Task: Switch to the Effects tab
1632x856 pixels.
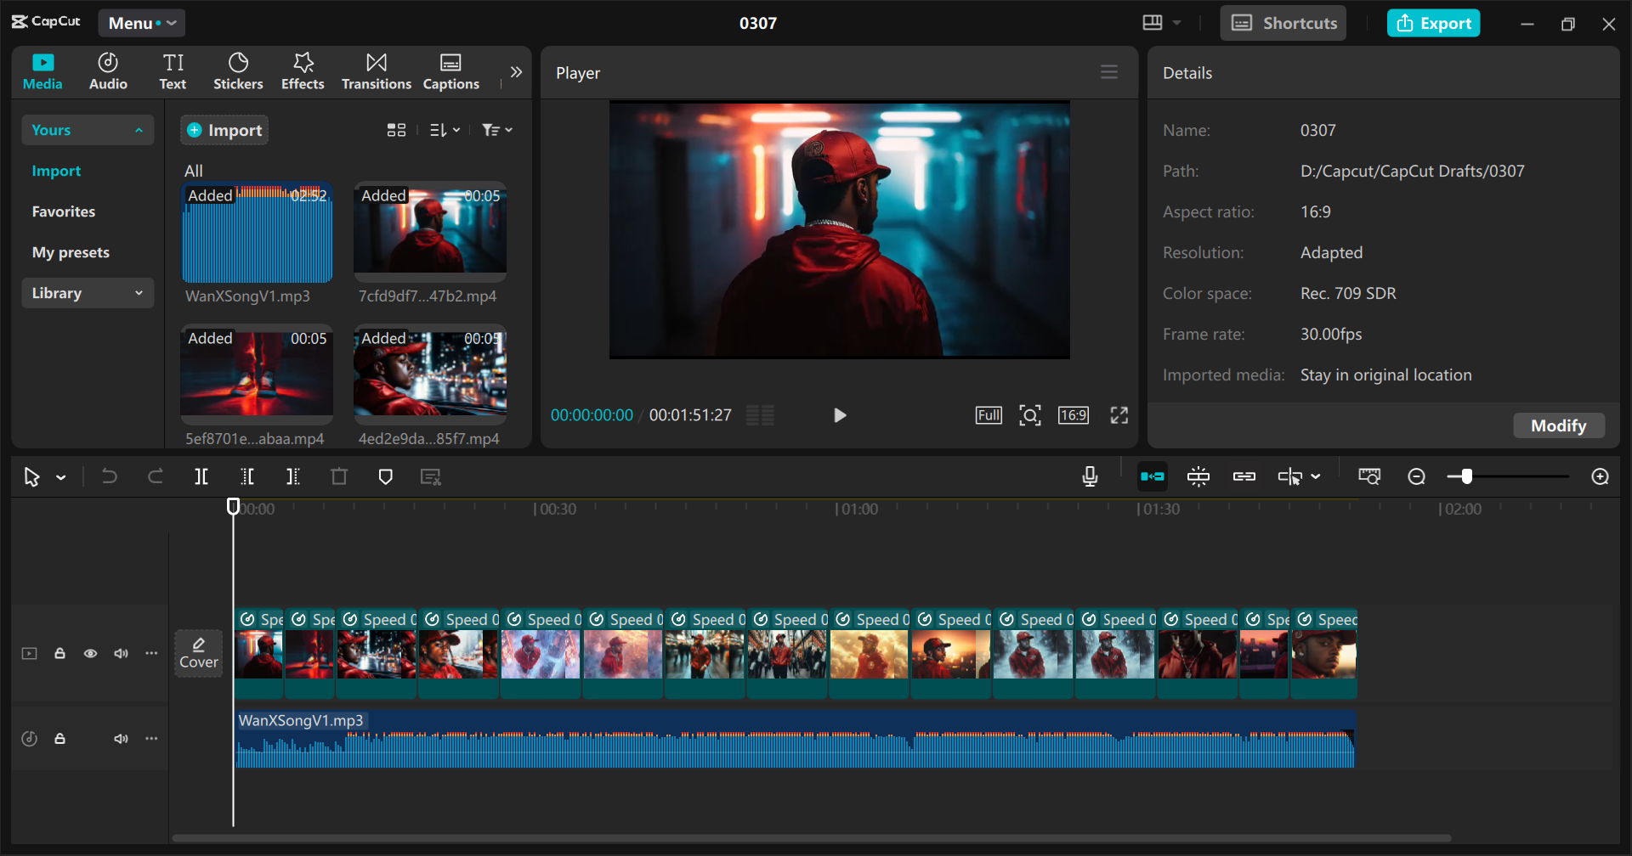Action: (303, 71)
